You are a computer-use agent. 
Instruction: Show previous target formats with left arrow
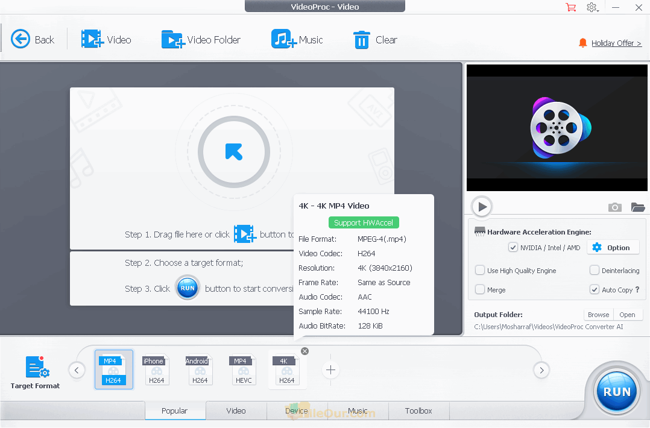pyautogui.click(x=77, y=370)
